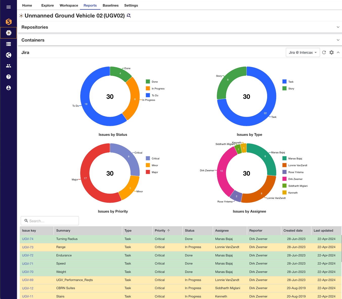342x299 pixels.
Task: Open the Jira @ Intercax dropdown
Action: (303, 52)
